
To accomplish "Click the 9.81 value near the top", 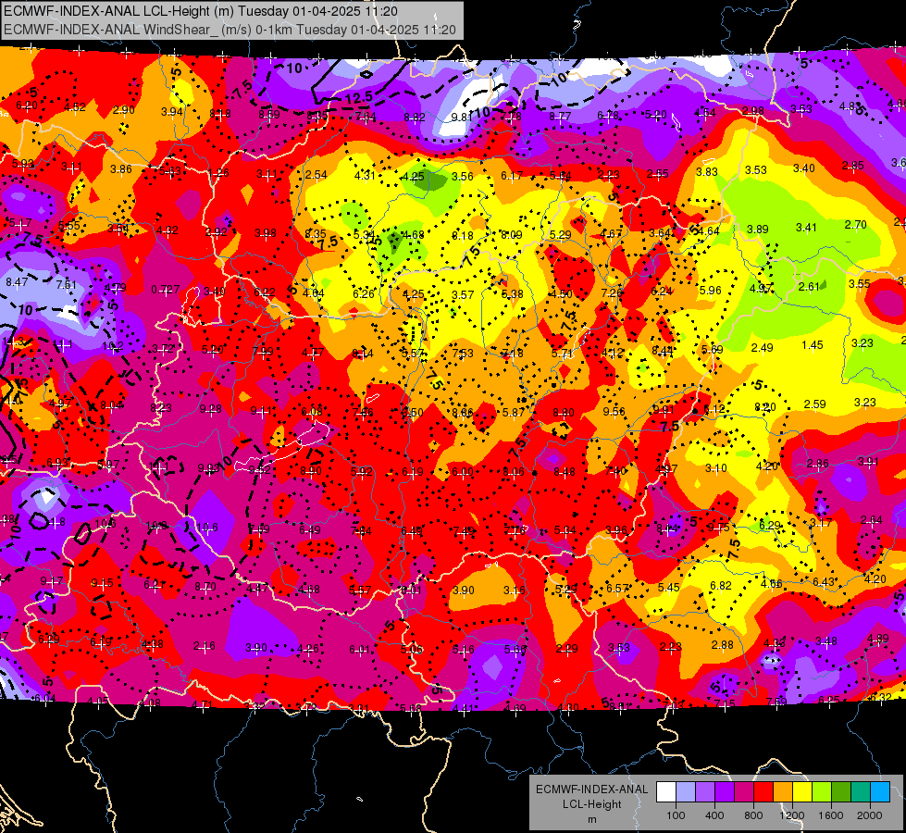I will coord(462,118).
